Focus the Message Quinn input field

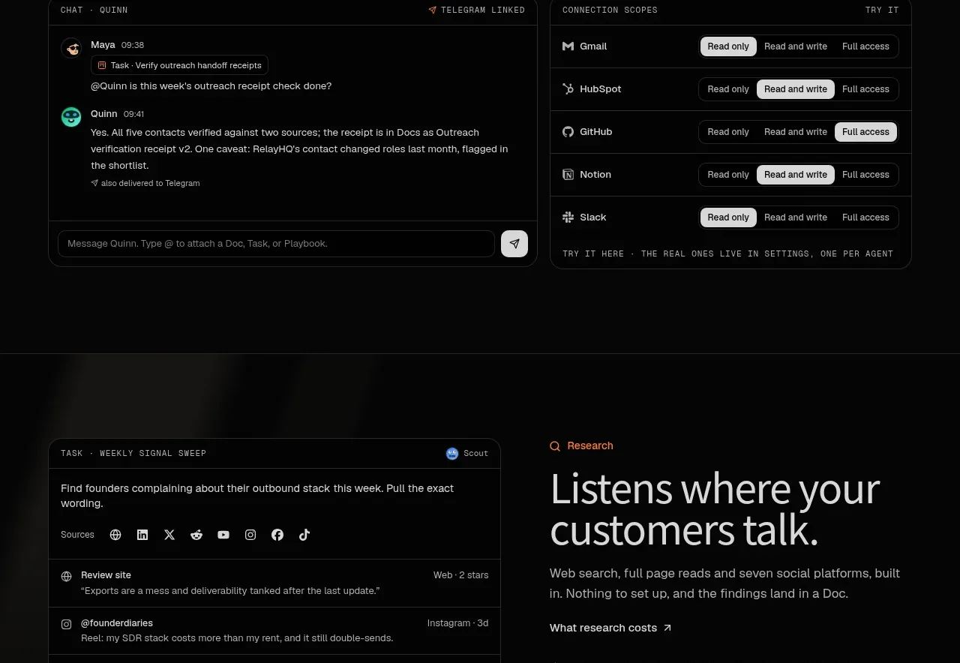coord(276,244)
